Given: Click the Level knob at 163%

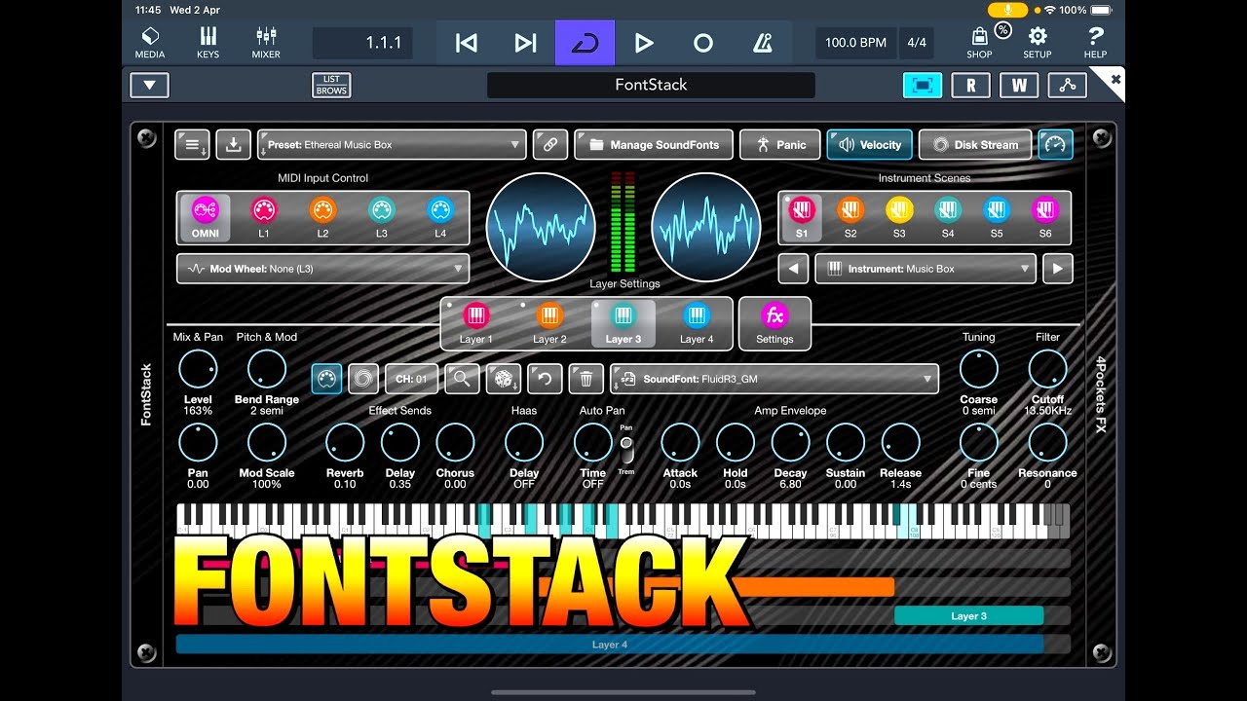Looking at the screenshot, I should [198, 370].
